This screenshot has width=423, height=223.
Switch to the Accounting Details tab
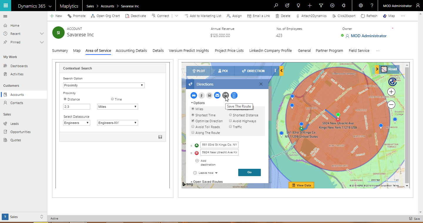(x=131, y=51)
